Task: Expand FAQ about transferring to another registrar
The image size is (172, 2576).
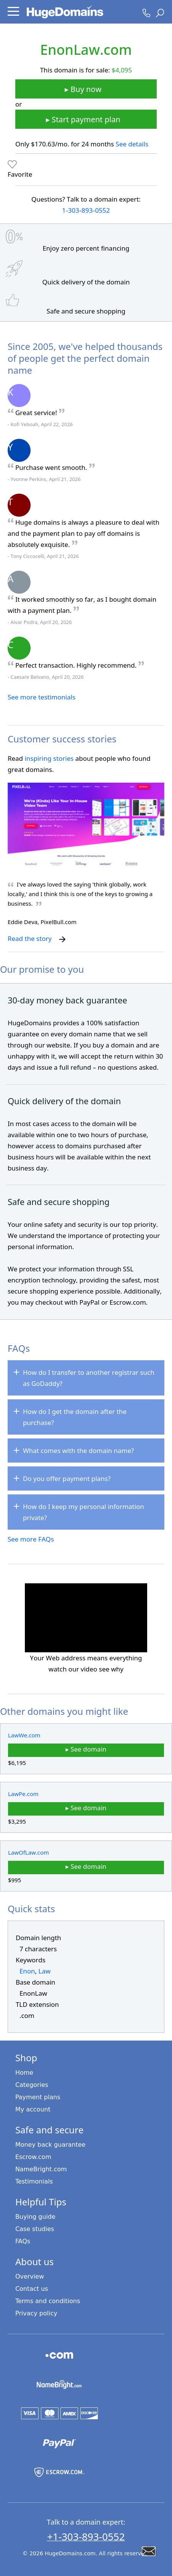Action: tap(86, 1377)
